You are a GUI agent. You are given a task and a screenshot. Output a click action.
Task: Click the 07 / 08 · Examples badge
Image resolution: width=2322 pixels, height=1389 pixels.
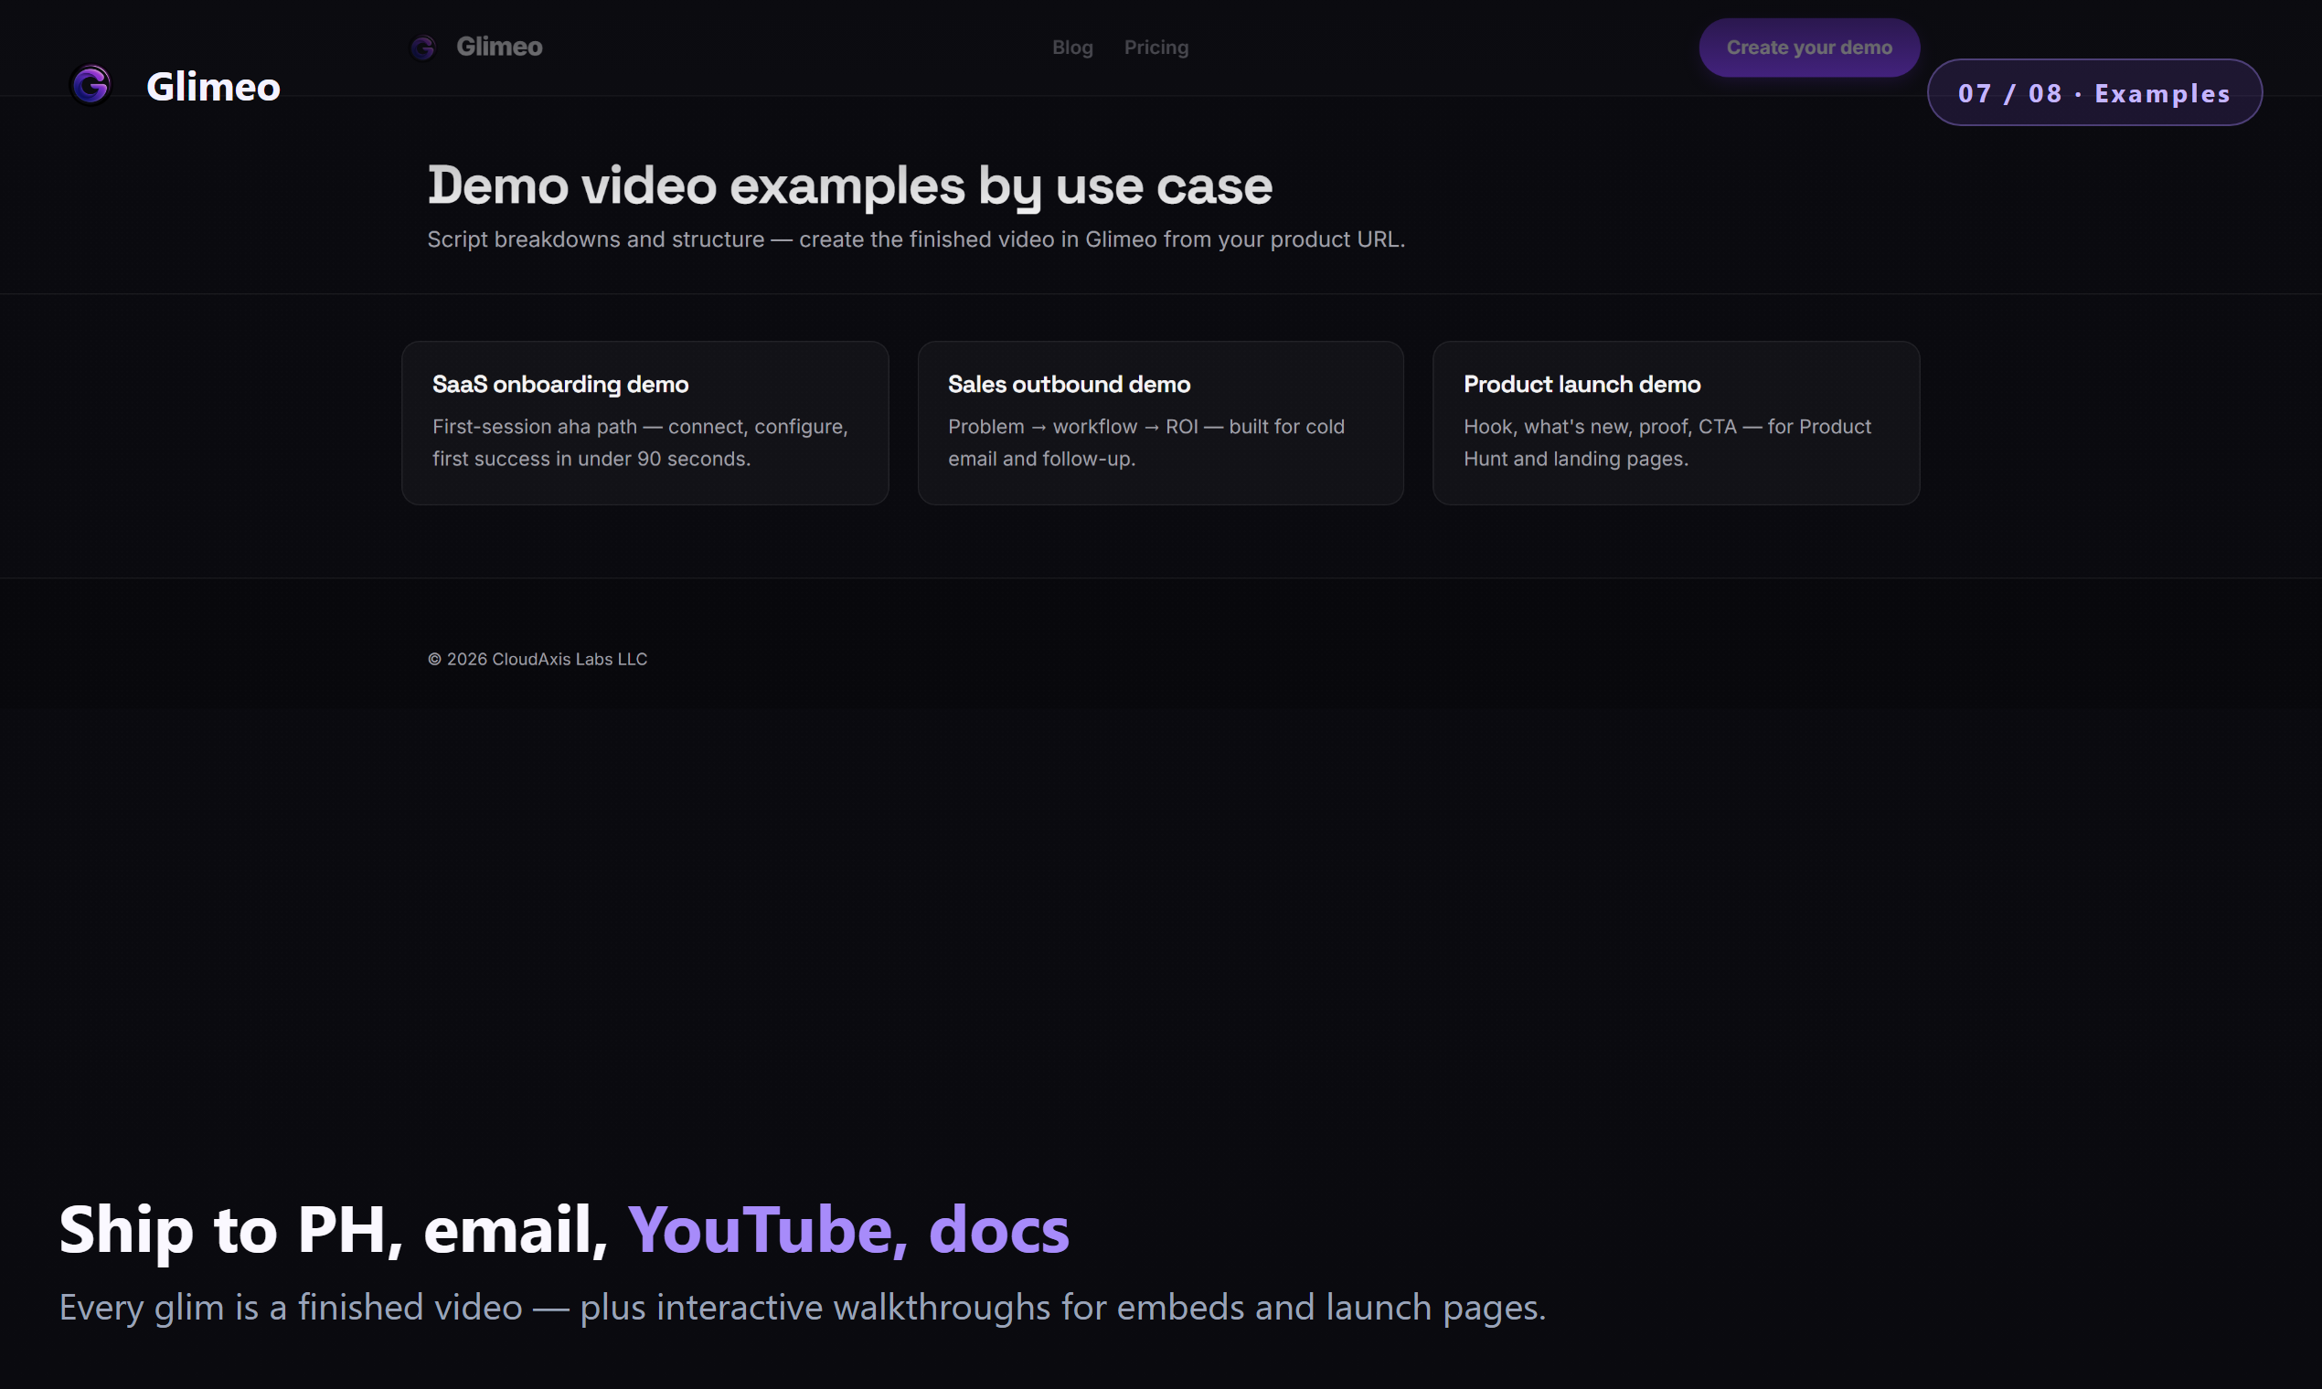tap(2094, 92)
